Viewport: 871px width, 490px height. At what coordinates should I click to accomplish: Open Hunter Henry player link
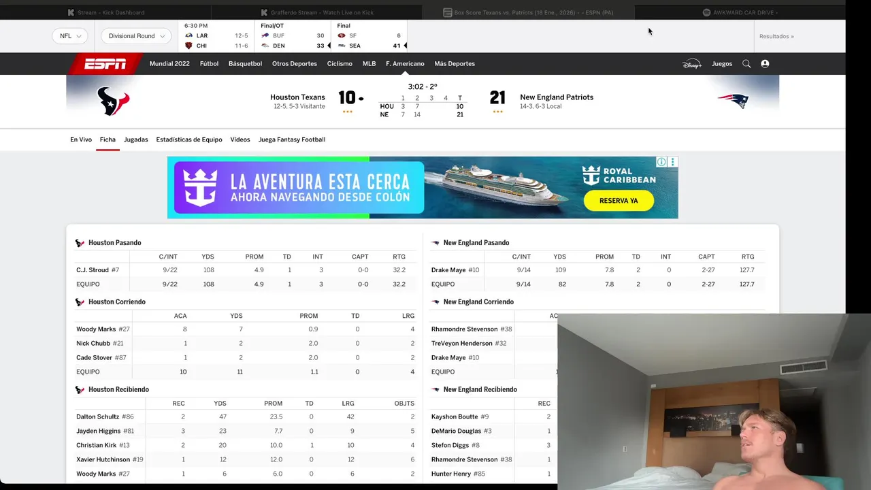[x=451, y=474]
